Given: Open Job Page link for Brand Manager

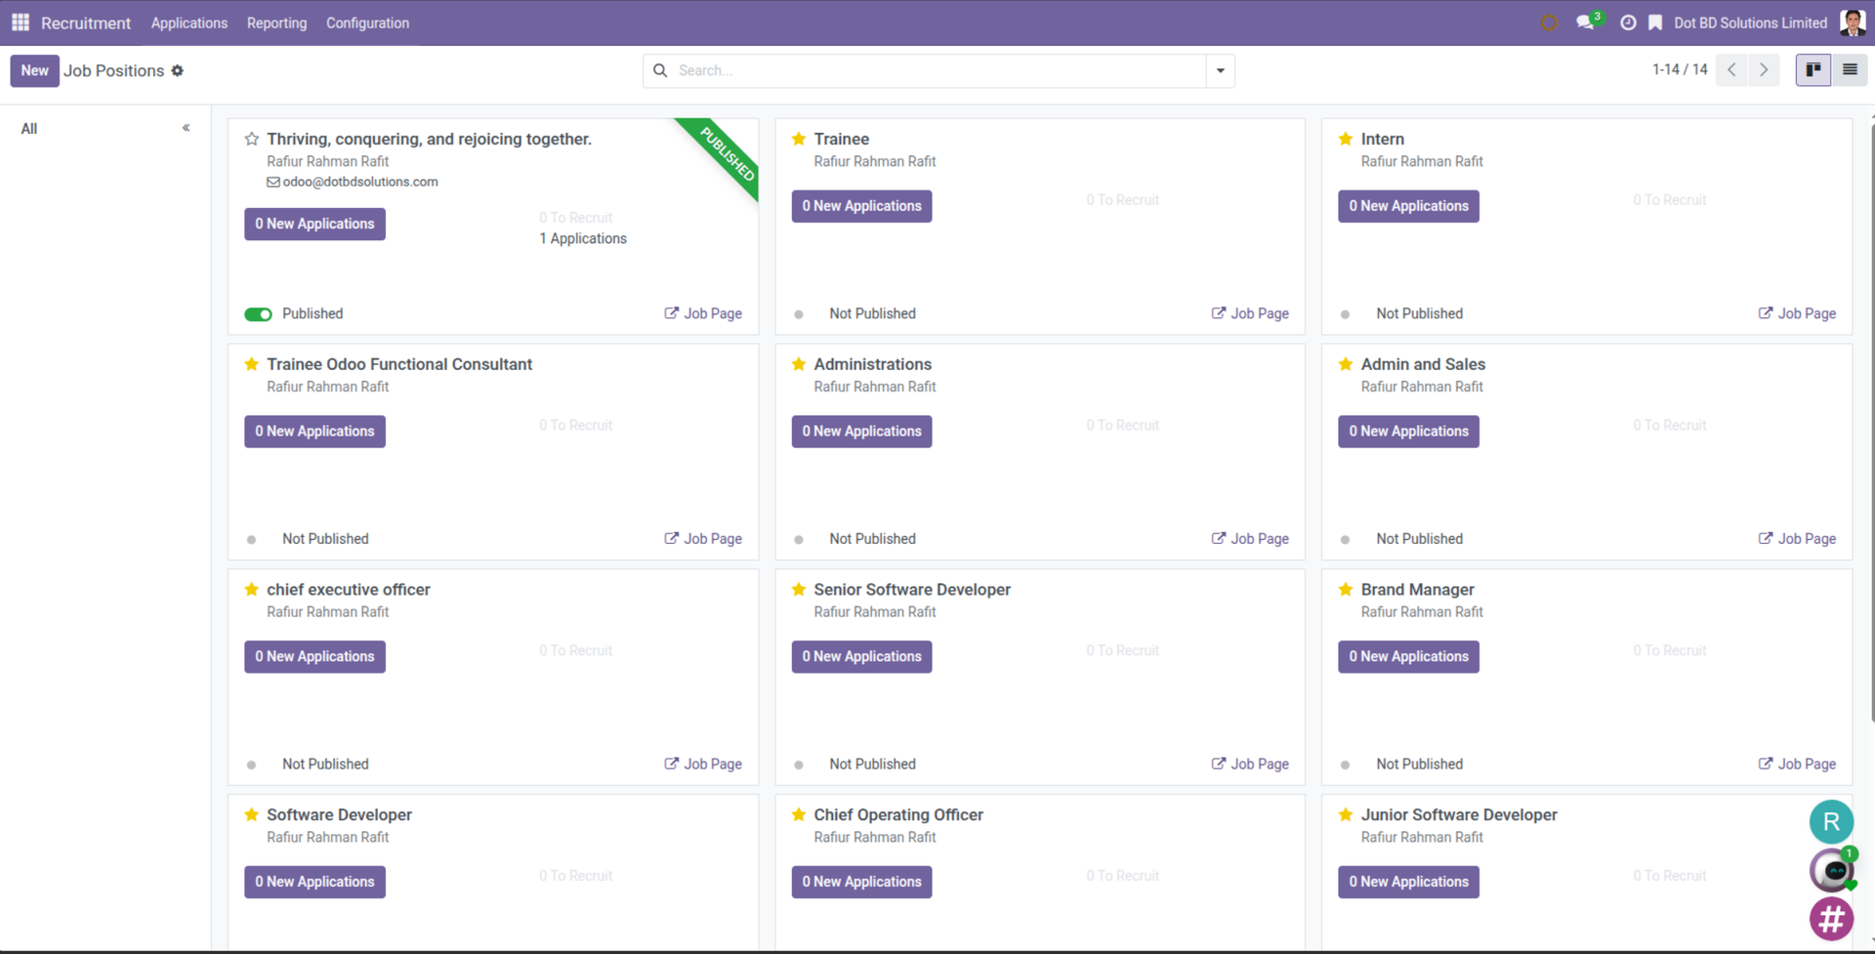Looking at the screenshot, I should (1797, 764).
